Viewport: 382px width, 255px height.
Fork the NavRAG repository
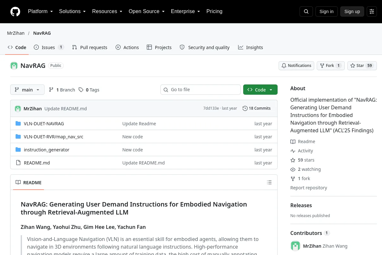330,66
